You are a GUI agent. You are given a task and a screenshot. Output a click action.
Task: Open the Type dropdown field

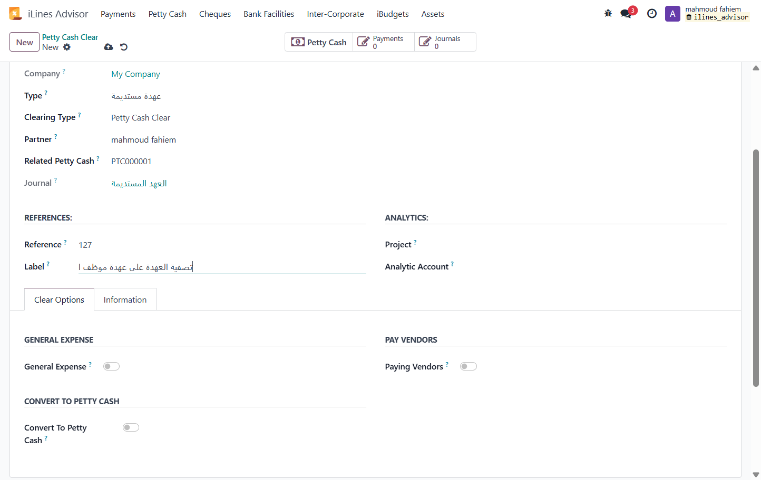coord(238,96)
